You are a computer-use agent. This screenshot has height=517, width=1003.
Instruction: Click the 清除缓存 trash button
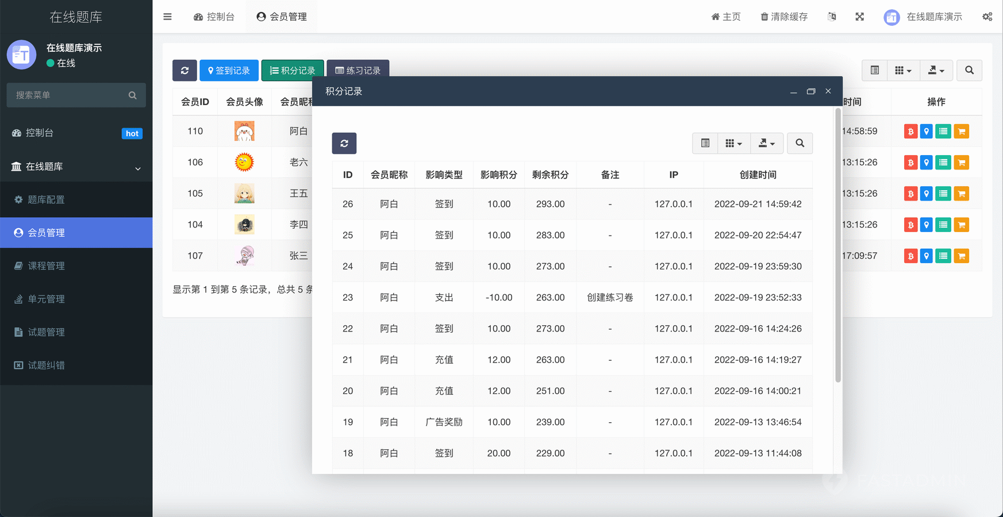(784, 17)
